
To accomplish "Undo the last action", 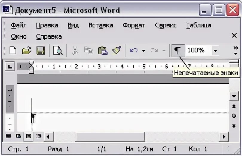I will click(134, 50).
